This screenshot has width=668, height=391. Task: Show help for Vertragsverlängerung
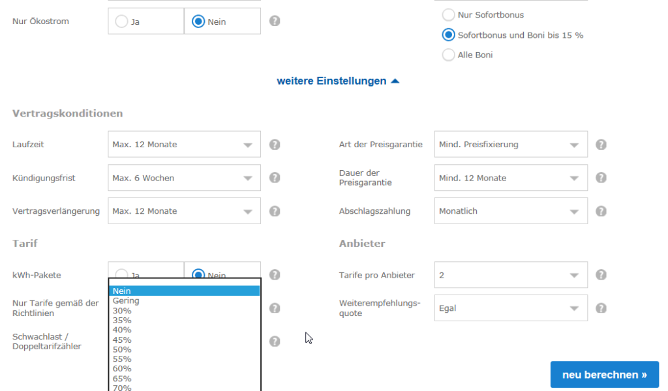[x=275, y=211]
